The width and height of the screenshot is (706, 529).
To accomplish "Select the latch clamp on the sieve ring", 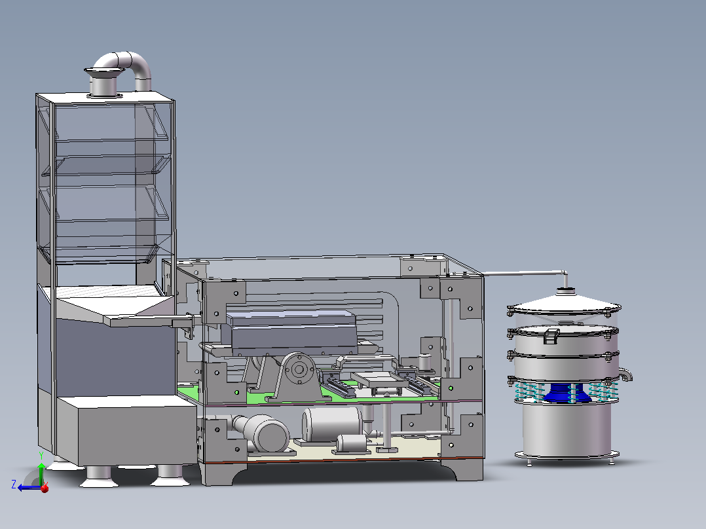I will click(x=551, y=336).
